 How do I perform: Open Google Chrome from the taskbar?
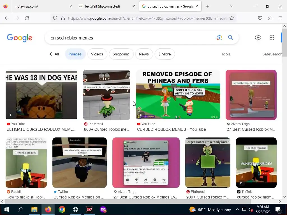pyautogui.click(x=62, y=209)
